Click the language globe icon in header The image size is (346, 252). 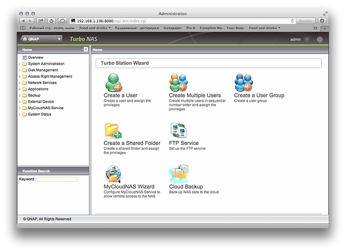pos(320,39)
